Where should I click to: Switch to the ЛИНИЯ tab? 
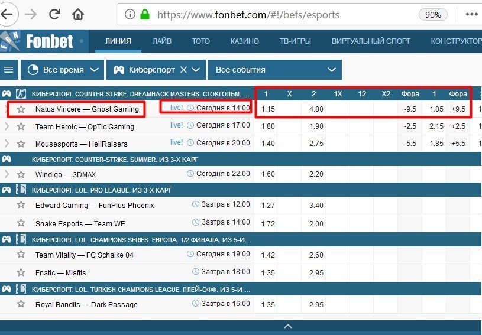[x=118, y=41]
